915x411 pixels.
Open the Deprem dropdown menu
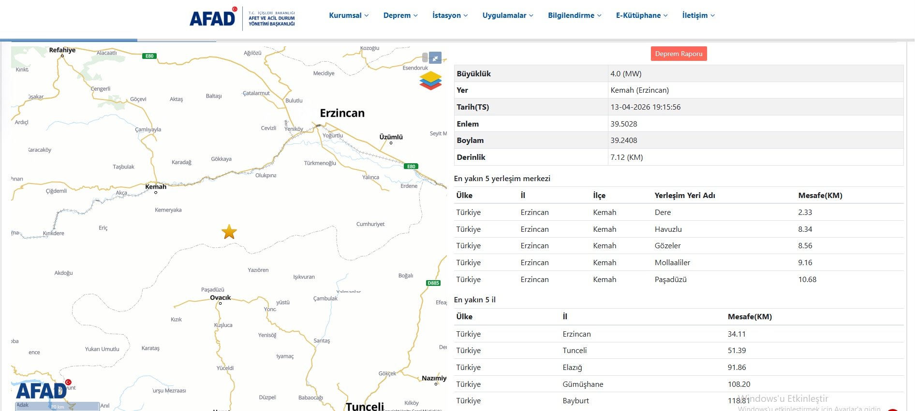click(400, 15)
